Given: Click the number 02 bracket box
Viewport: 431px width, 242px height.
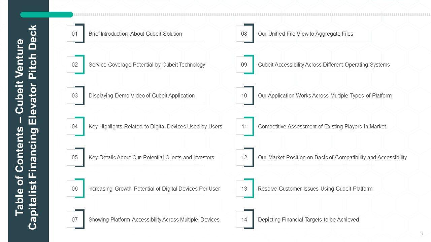Looking at the screenshot, I should (75, 65).
